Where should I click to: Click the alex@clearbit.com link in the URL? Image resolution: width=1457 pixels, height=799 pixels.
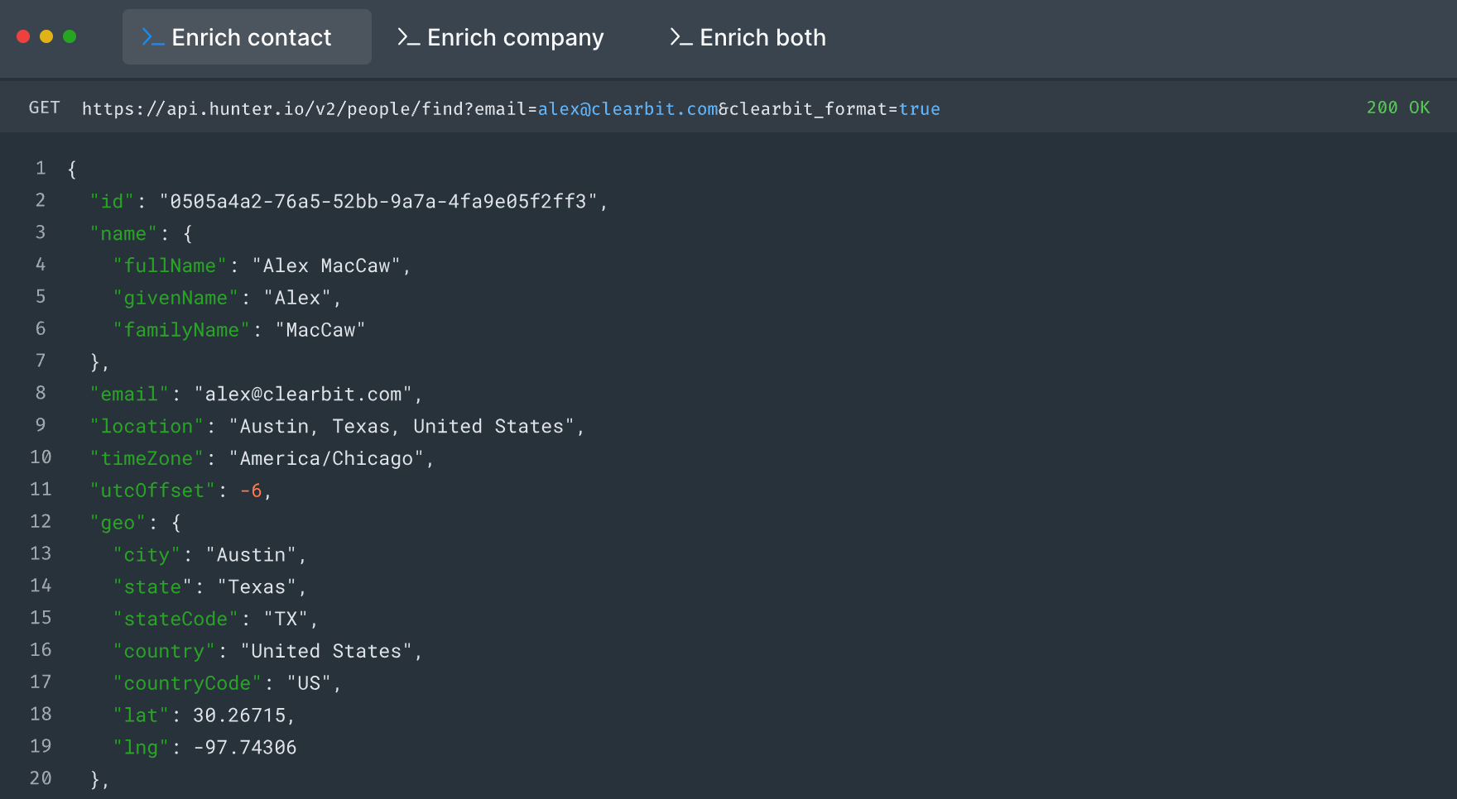coord(628,108)
